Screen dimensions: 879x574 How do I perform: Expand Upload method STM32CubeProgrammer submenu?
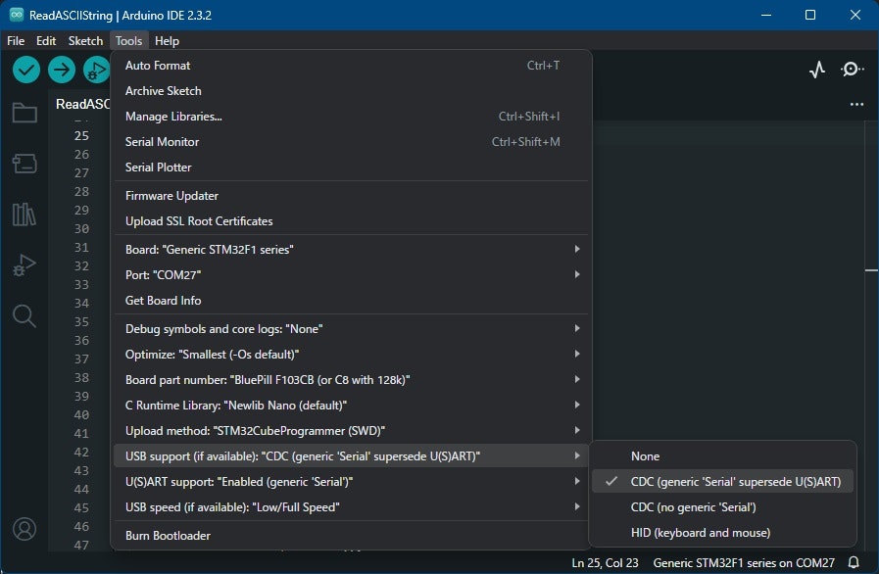pyautogui.click(x=352, y=431)
